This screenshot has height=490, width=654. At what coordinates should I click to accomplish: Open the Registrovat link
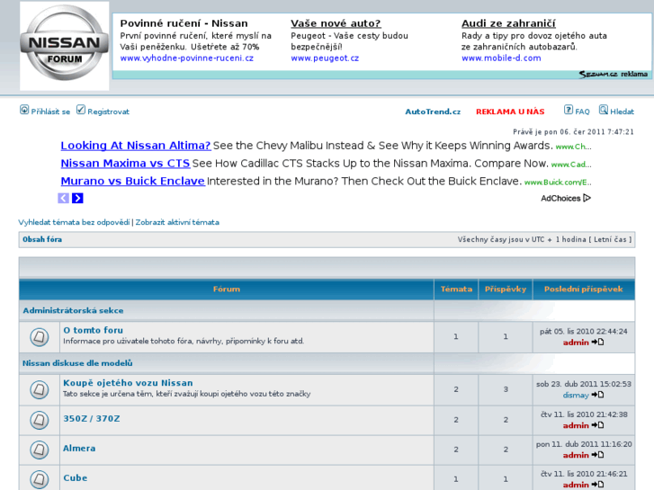(109, 111)
